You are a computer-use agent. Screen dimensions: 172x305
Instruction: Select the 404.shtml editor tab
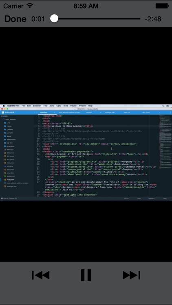[146, 112]
